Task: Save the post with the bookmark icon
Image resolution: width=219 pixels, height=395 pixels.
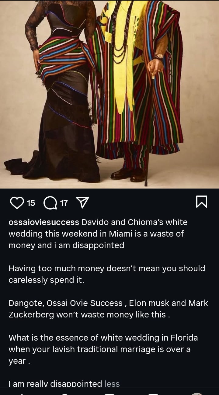Action: 202,202
